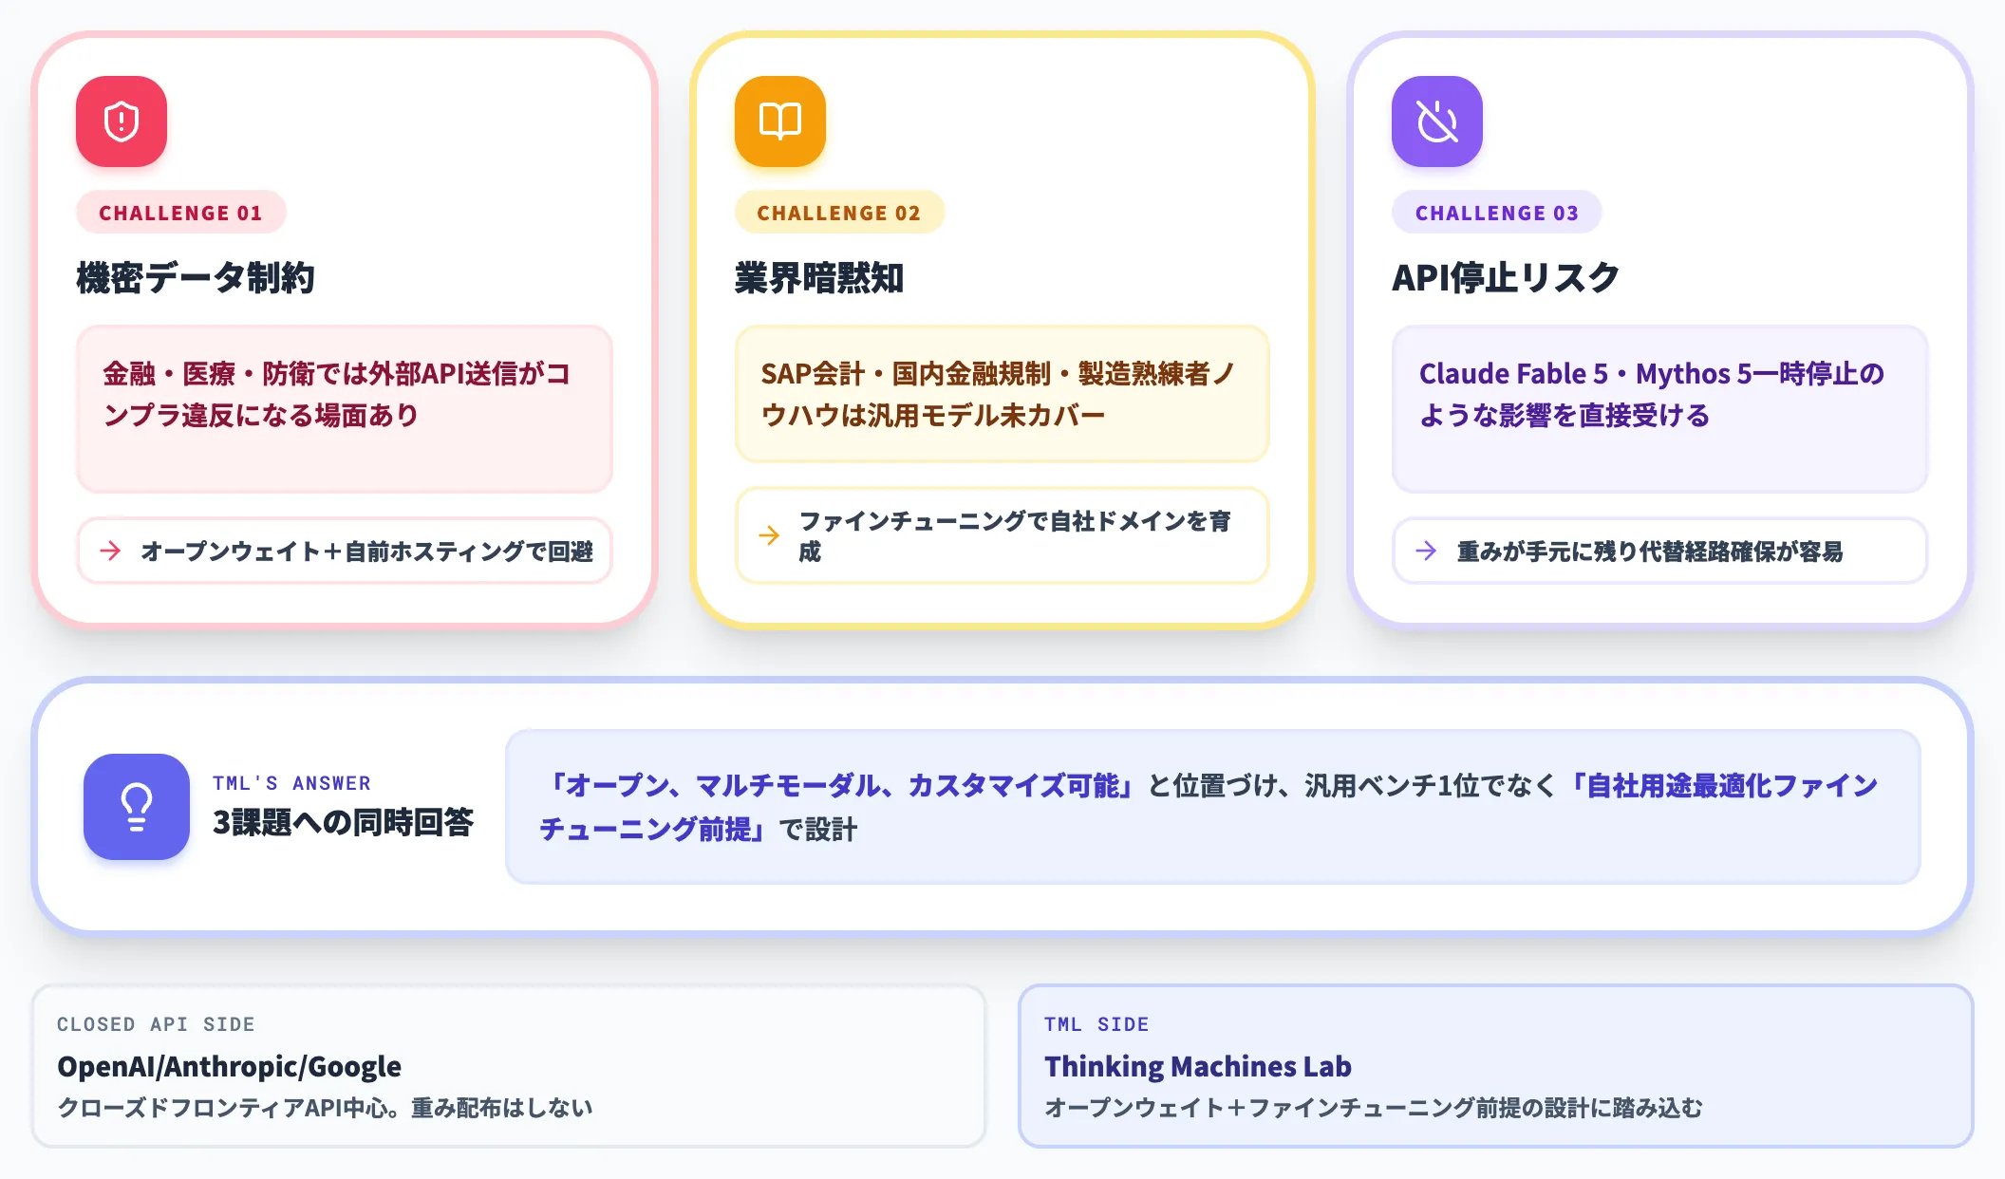This screenshot has height=1179, width=2005.
Task: Click the 重みが手元に残り代替経路確保が容易 solution pill
Action: point(1659,551)
